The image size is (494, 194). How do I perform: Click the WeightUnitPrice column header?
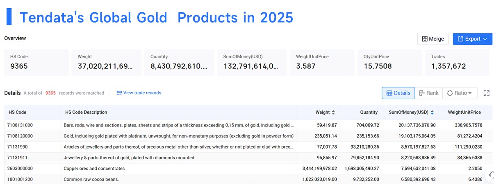click(x=465, y=112)
